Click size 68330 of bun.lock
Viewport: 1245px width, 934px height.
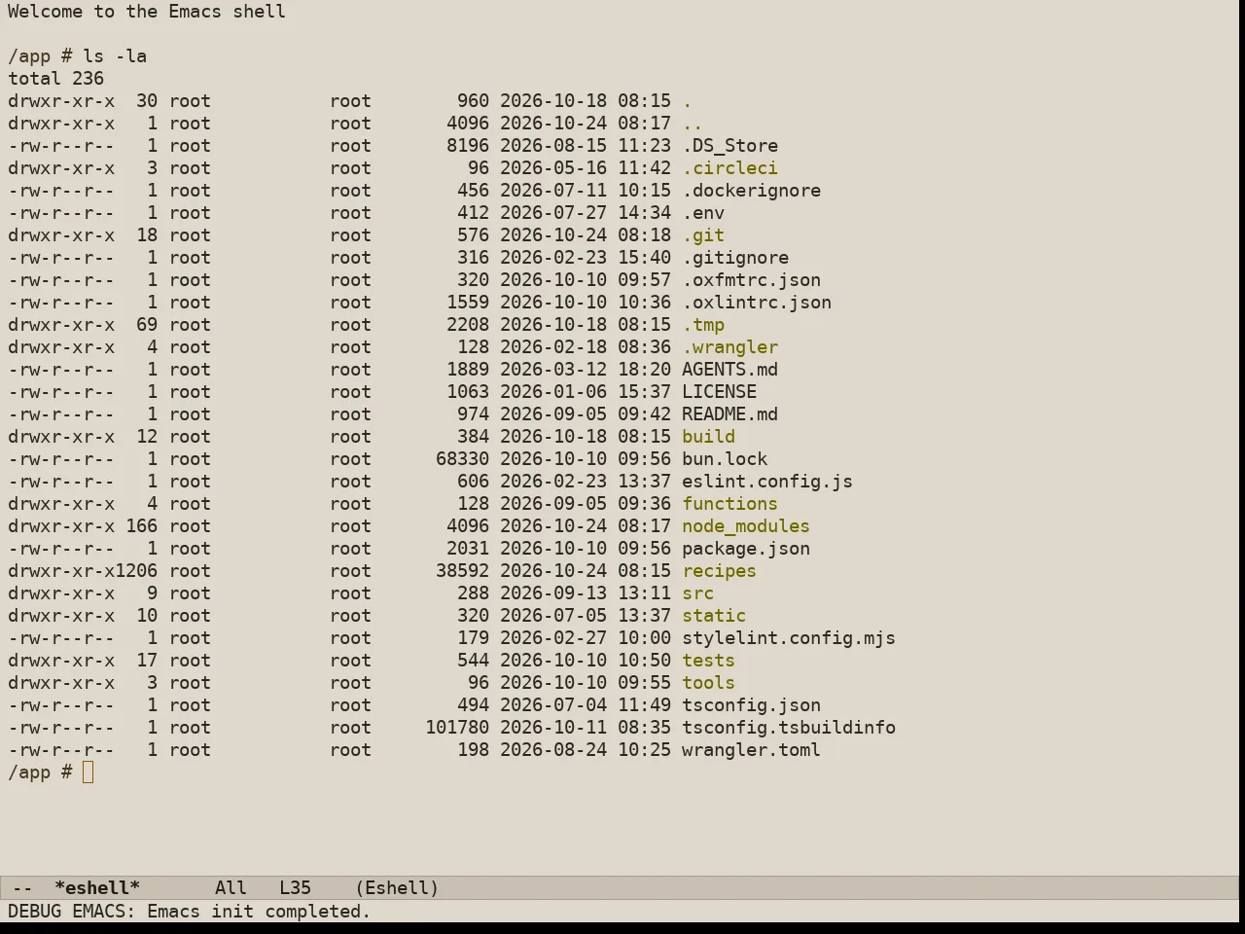tap(463, 459)
